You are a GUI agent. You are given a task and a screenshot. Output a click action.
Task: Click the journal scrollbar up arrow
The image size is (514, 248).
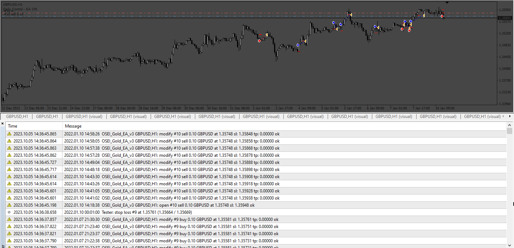click(509, 125)
